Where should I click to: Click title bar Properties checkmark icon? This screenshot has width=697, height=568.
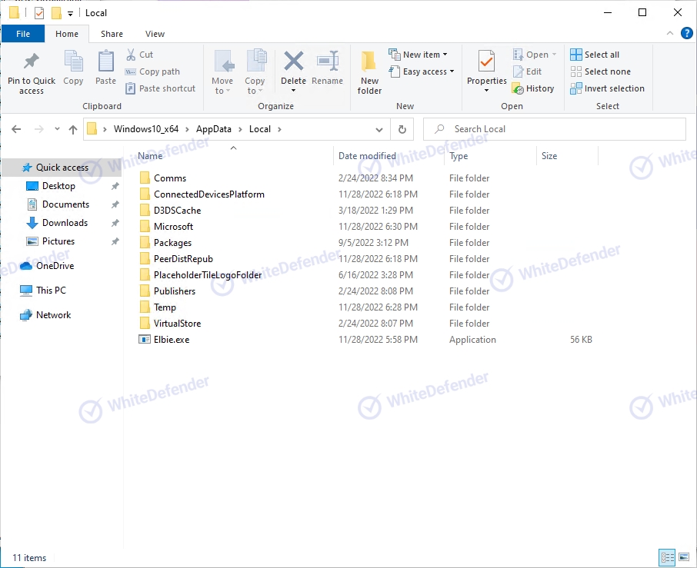tap(39, 13)
